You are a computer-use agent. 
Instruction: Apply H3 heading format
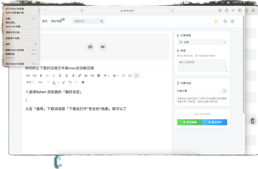click(35, 76)
